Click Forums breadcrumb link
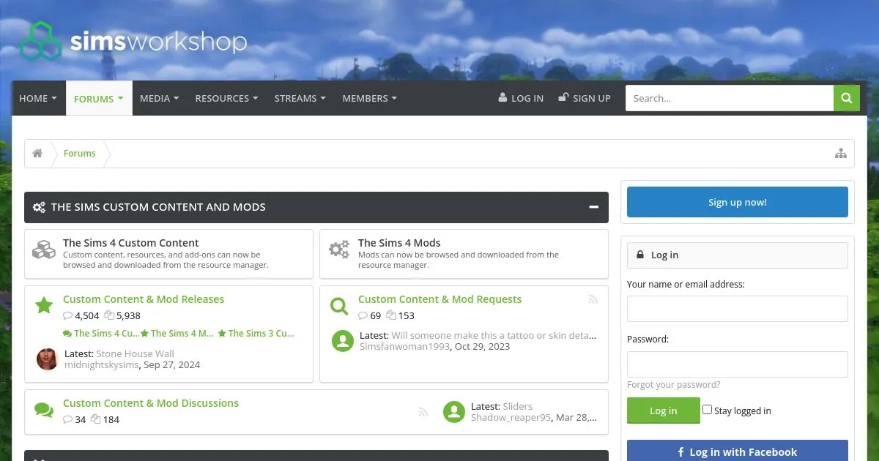Image resolution: width=879 pixels, height=461 pixels. (x=80, y=153)
